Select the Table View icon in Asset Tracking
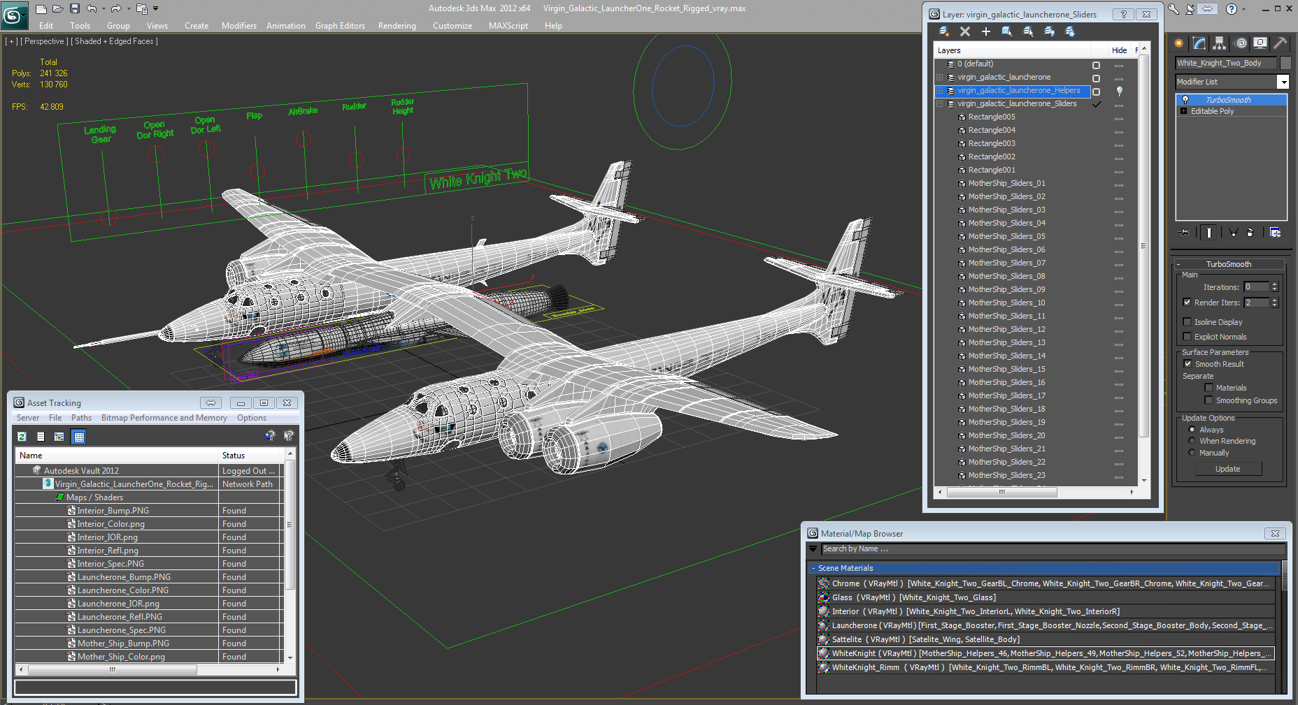 click(x=79, y=437)
